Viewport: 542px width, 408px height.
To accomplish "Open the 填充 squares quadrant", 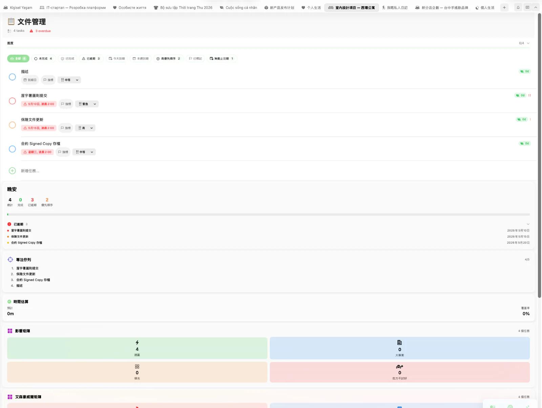I will click(x=137, y=372).
